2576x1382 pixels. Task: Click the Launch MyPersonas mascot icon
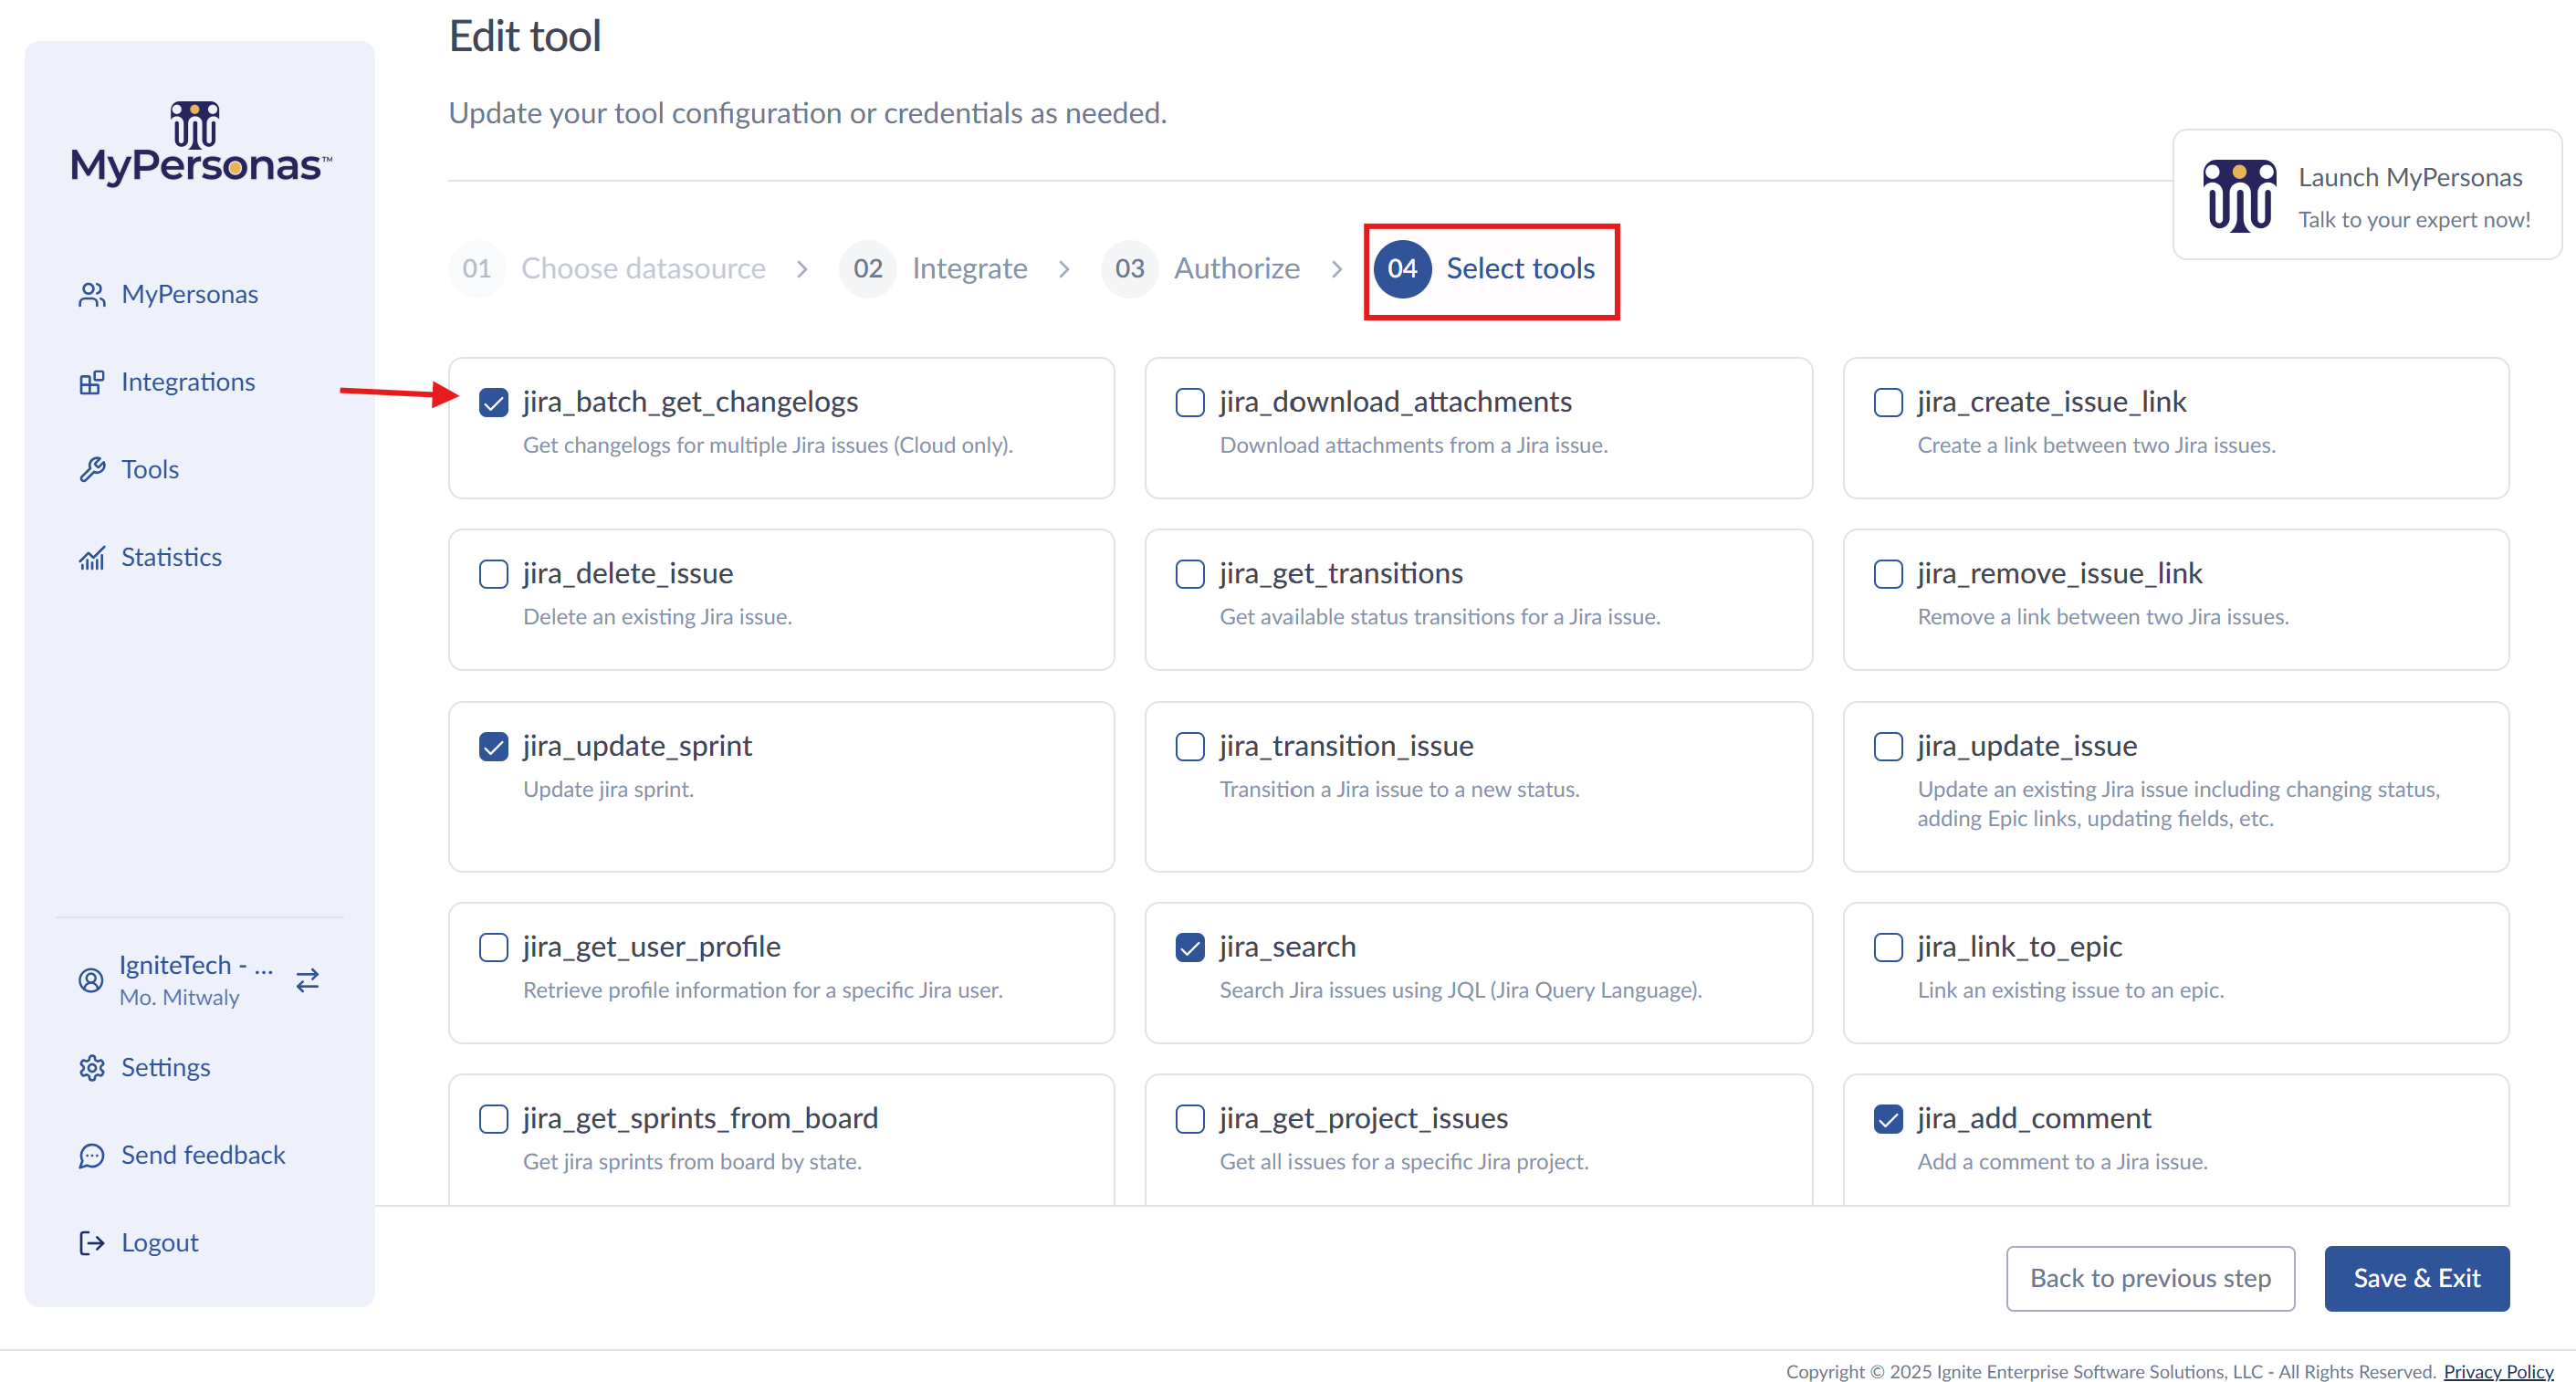tap(2239, 195)
